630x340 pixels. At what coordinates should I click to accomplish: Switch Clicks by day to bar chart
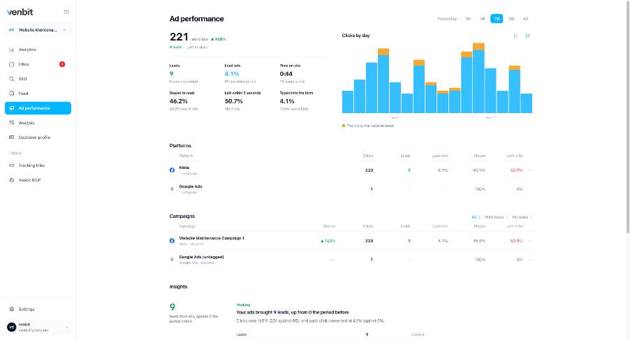pyautogui.click(x=527, y=36)
